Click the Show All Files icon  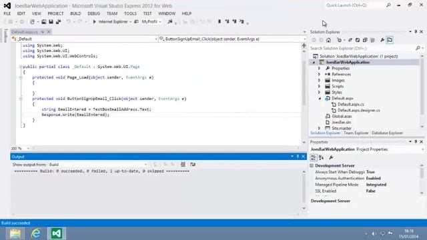point(372,40)
